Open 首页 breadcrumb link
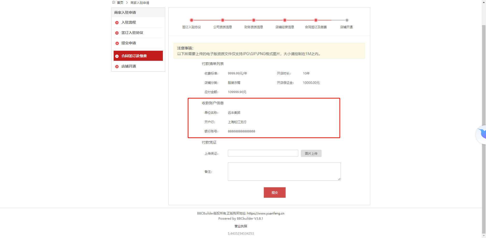This screenshot has width=486, height=238. (120, 3)
